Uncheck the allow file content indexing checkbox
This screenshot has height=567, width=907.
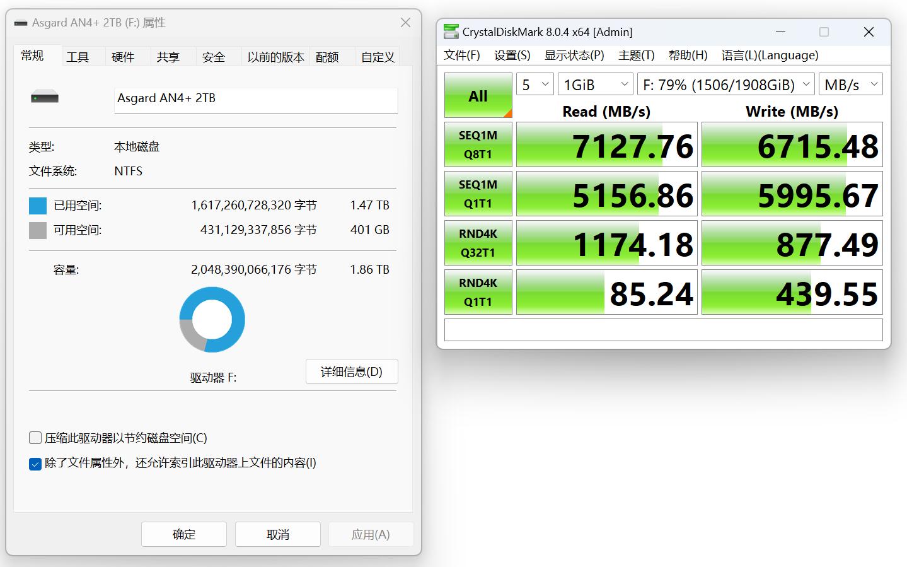click(x=35, y=464)
